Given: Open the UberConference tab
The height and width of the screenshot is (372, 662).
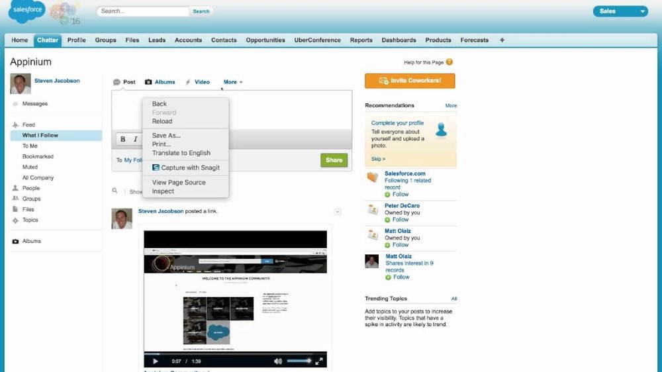Looking at the screenshot, I should [x=318, y=40].
